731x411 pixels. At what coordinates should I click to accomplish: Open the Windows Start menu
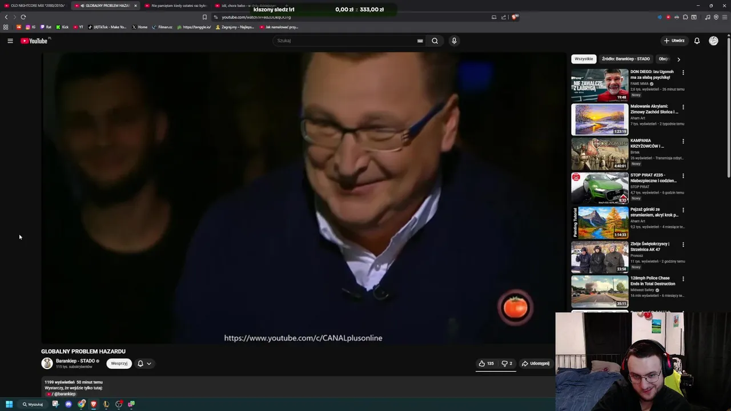[x=9, y=404]
